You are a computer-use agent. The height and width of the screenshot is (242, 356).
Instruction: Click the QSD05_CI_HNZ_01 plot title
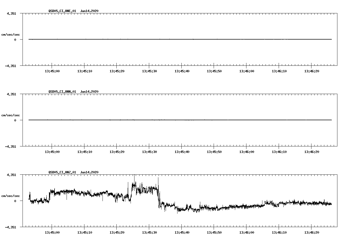pyautogui.click(x=62, y=172)
